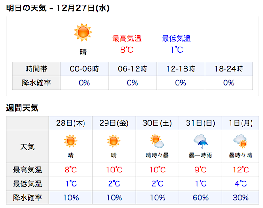Select the 28日(木) column header
The width and height of the screenshot is (263, 208).
point(71,123)
